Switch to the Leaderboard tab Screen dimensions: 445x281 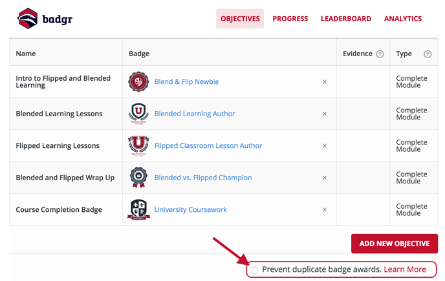coord(346,19)
